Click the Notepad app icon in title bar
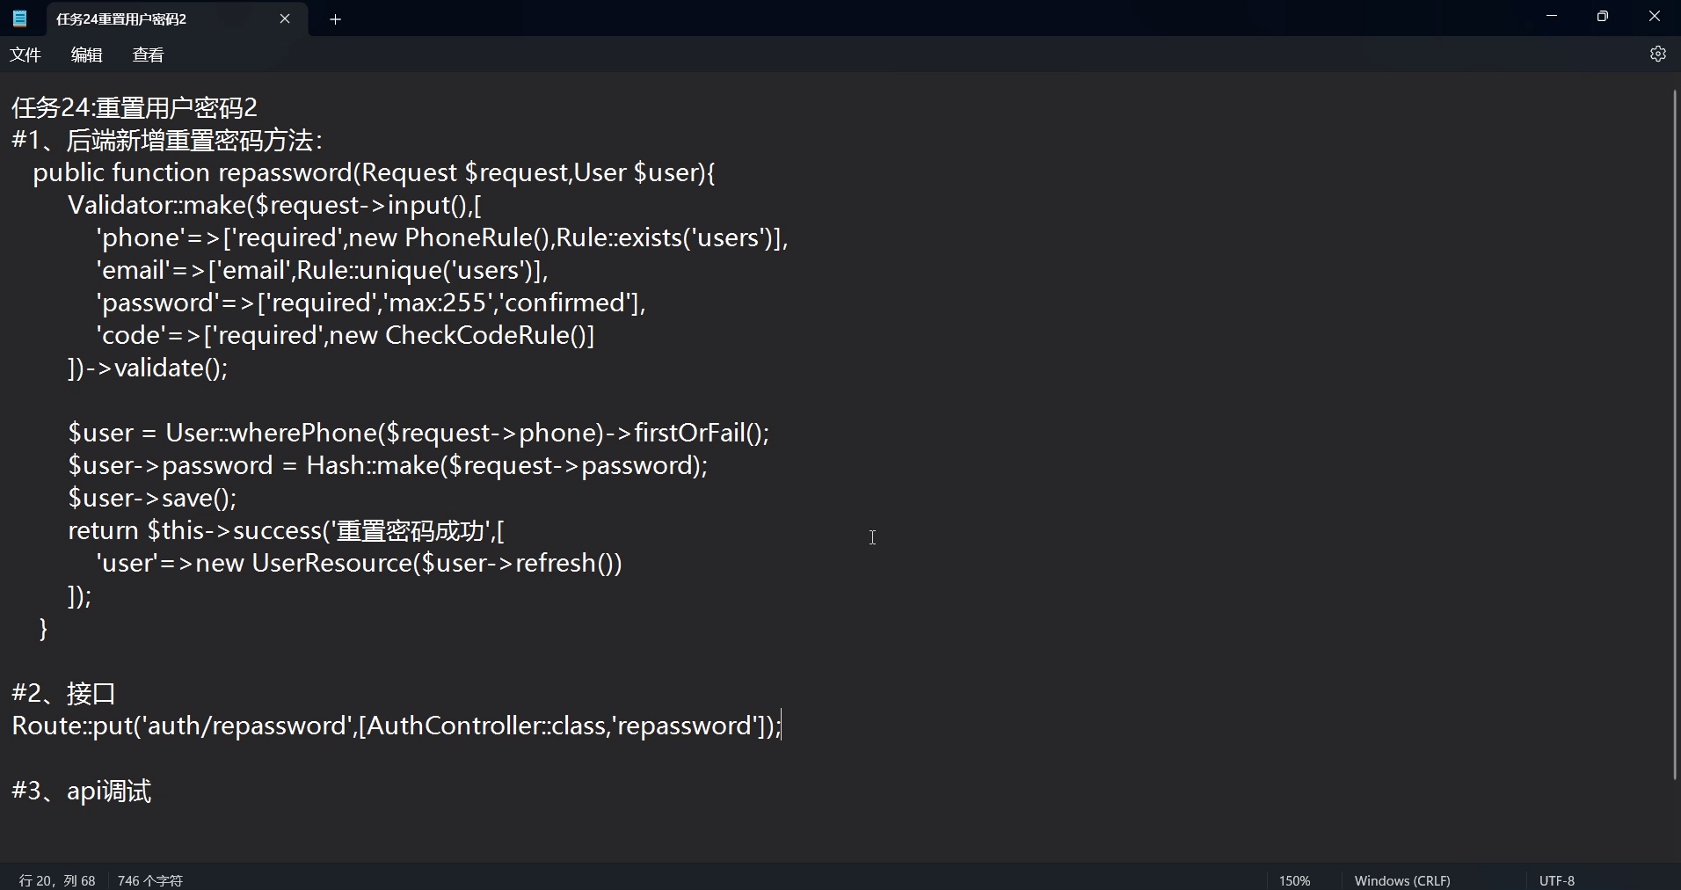 coord(19,18)
